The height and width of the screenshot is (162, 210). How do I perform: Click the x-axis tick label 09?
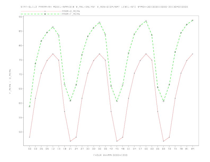coord(47,149)
